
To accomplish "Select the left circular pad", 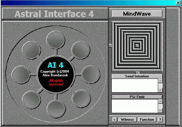I will [x=21, y=75].
